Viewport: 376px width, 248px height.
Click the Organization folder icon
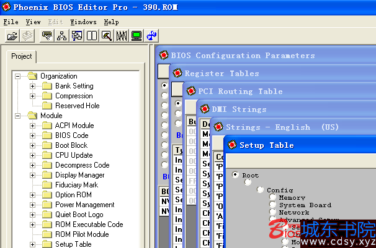(32, 76)
